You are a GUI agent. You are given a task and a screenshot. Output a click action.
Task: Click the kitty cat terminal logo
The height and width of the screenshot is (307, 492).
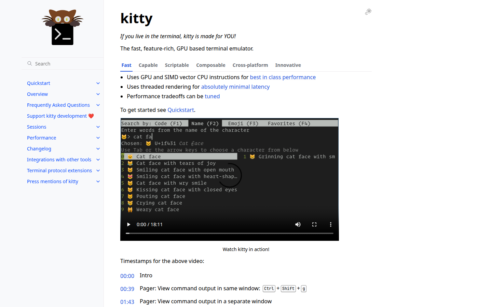pyautogui.click(x=63, y=27)
